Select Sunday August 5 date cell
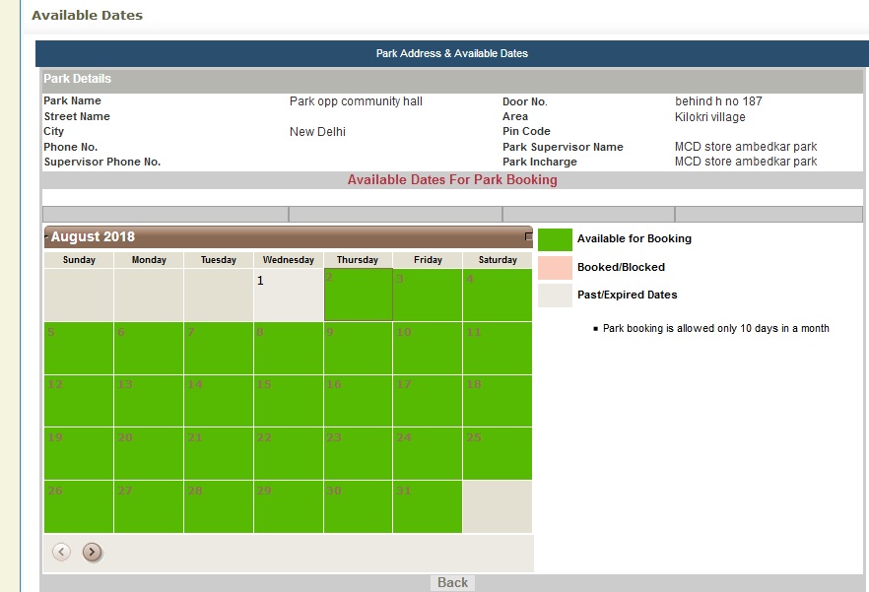This screenshot has height=592, width=869. pyautogui.click(x=79, y=348)
